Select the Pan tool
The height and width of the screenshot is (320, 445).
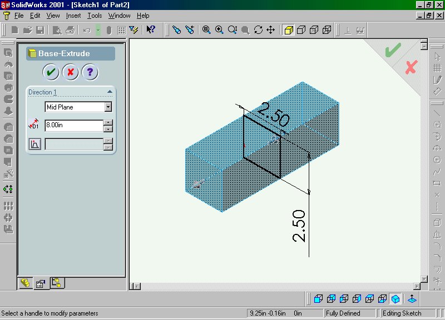(271, 30)
